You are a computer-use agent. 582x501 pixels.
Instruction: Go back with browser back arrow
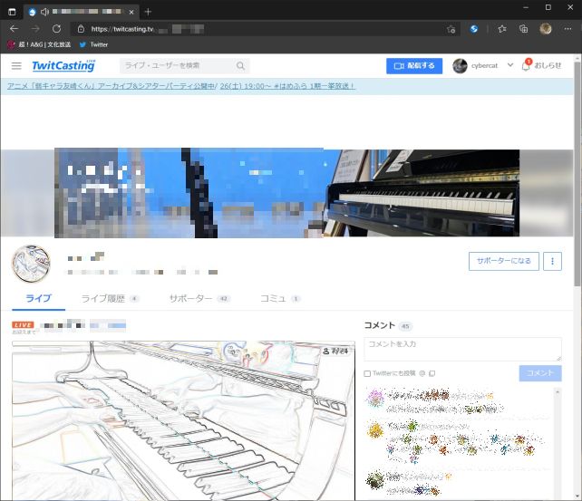tap(15, 29)
